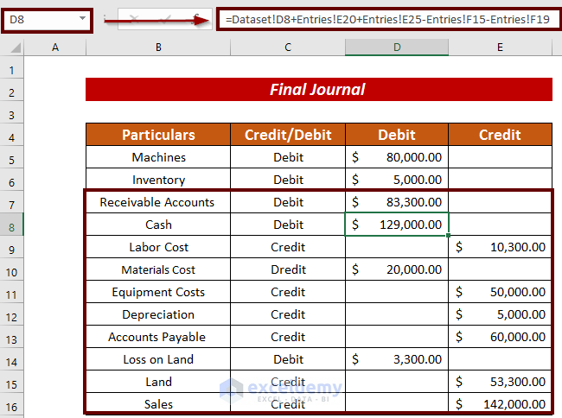Select the 50,000.00 credit cell

pos(500,292)
